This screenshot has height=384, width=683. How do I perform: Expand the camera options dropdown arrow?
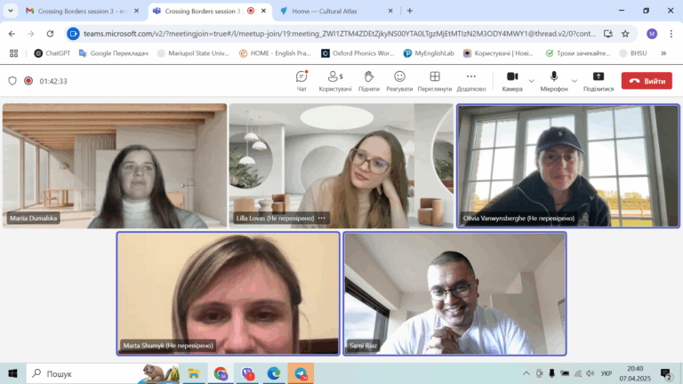coord(532,80)
